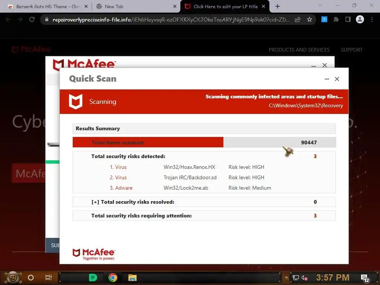Unmute the volume tray icon

[304, 278]
